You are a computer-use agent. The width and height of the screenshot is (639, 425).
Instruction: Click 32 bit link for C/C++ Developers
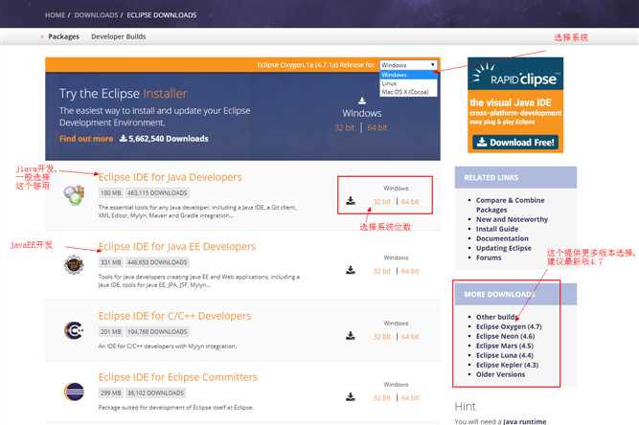[382, 337]
